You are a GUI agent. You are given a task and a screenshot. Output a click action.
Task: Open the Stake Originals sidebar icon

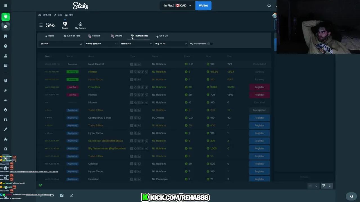tap(6, 81)
